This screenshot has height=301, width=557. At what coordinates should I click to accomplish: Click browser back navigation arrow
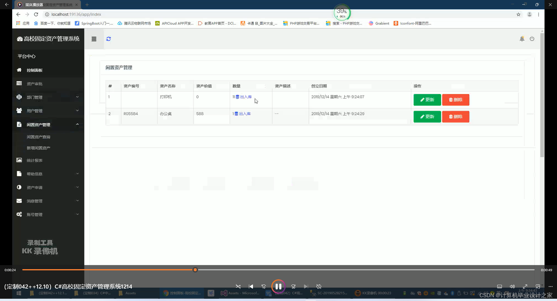pyautogui.click(x=18, y=14)
